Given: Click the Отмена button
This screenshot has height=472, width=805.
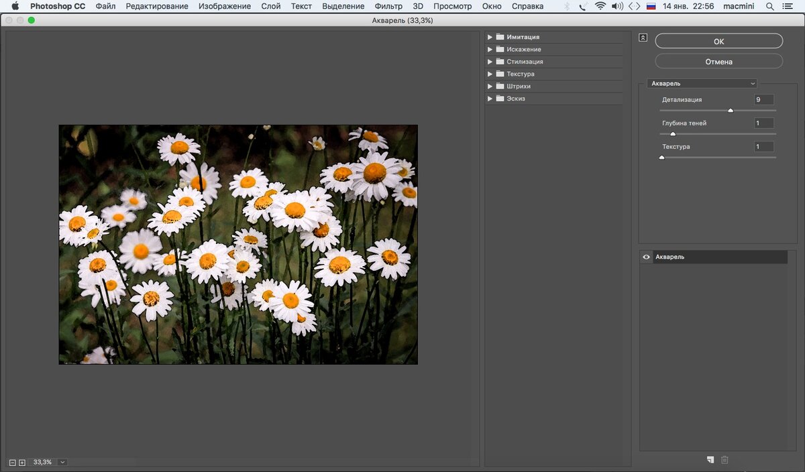Looking at the screenshot, I should pyautogui.click(x=718, y=62).
